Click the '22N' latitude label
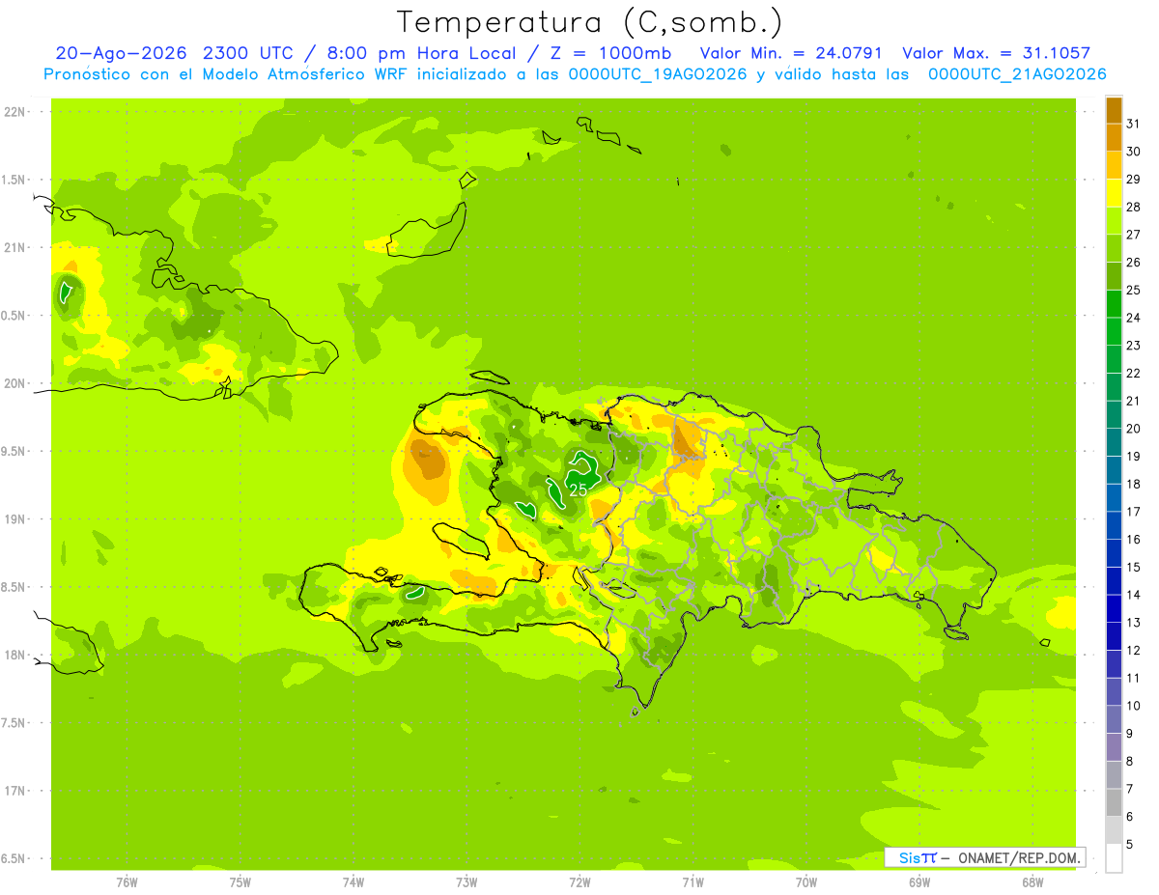The width and height of the screenshot is (1159, 895). 14,112
